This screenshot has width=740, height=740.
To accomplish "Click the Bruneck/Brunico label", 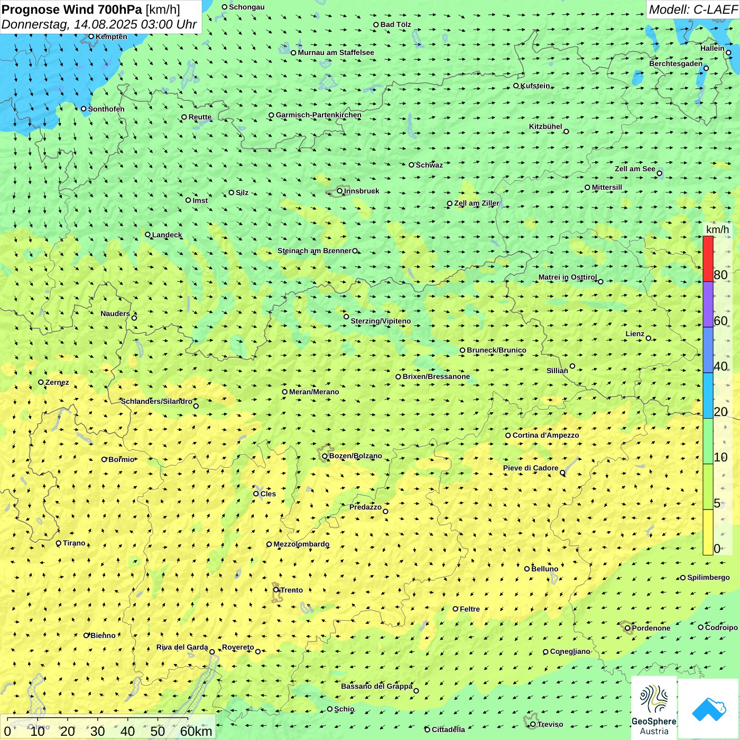I will click(x=496, y=350).
